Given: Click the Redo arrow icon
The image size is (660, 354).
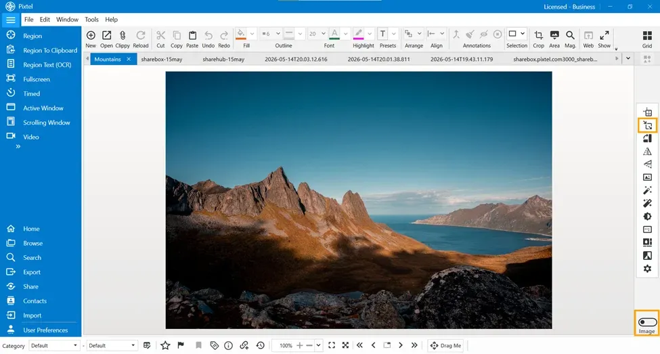Looking at the screenshot, I should pos(224,35).
